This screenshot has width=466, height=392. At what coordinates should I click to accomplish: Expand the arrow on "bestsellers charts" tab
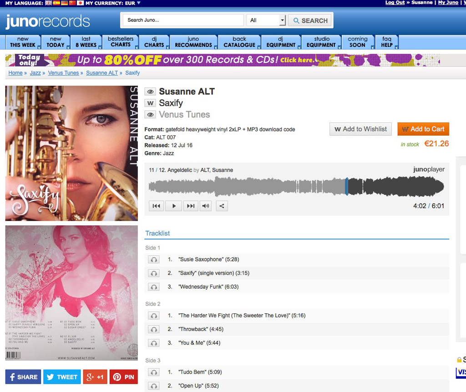click(137, 47)
